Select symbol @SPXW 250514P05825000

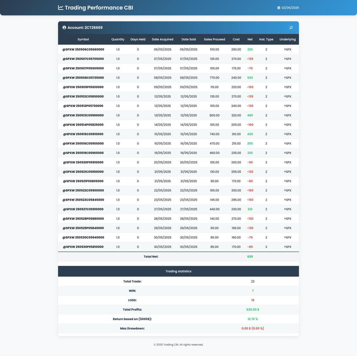83,125
